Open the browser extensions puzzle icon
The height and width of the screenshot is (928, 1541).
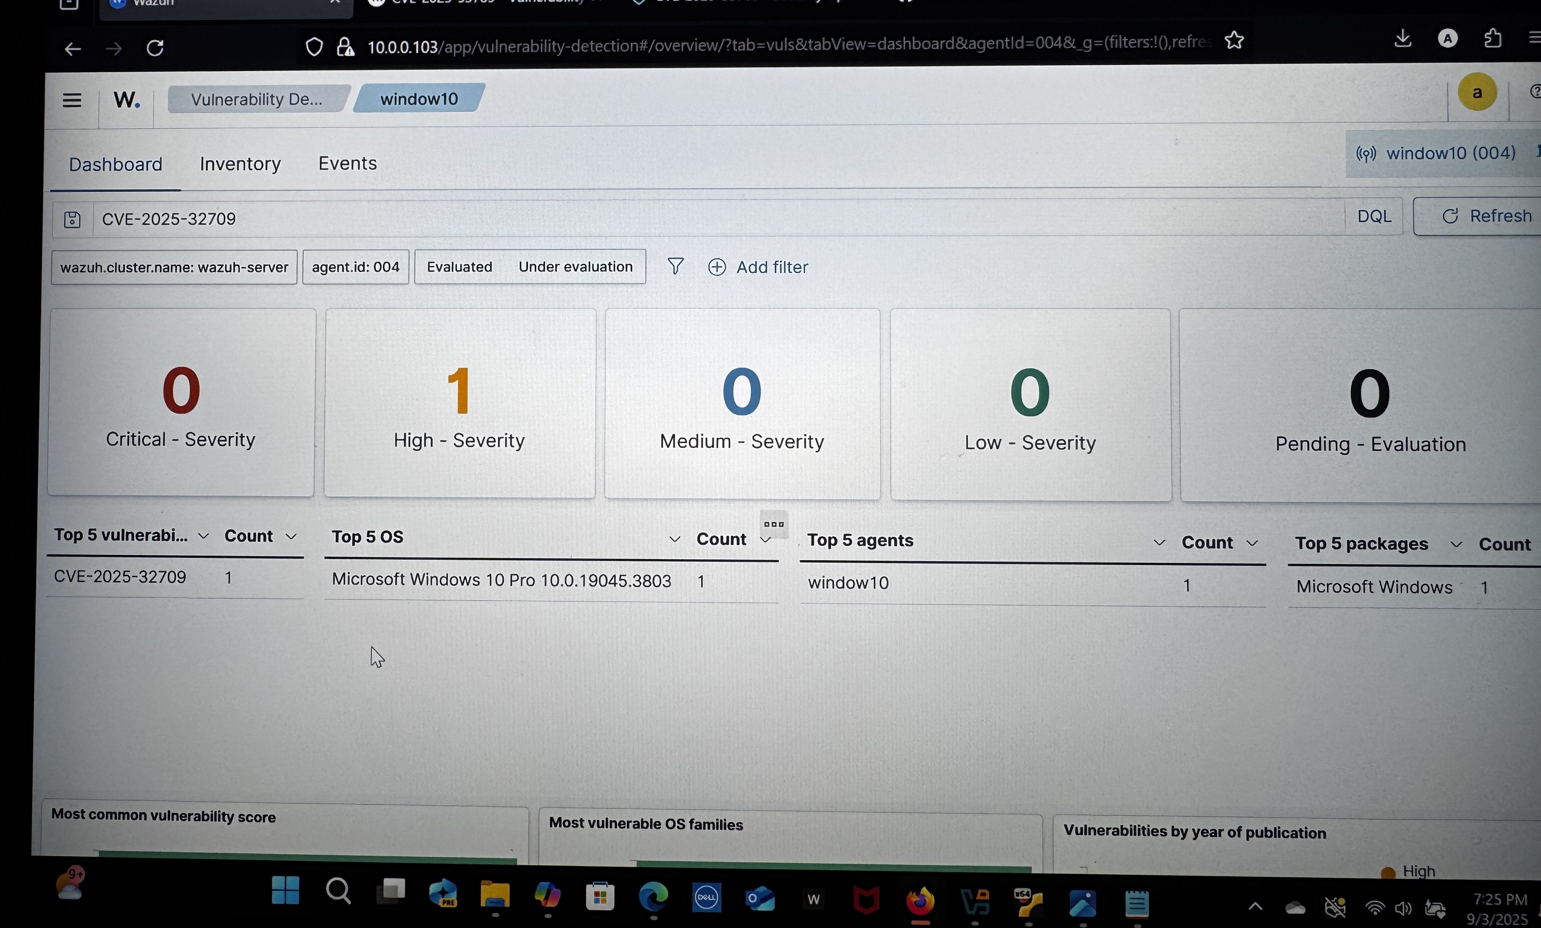coord(1493,39)
